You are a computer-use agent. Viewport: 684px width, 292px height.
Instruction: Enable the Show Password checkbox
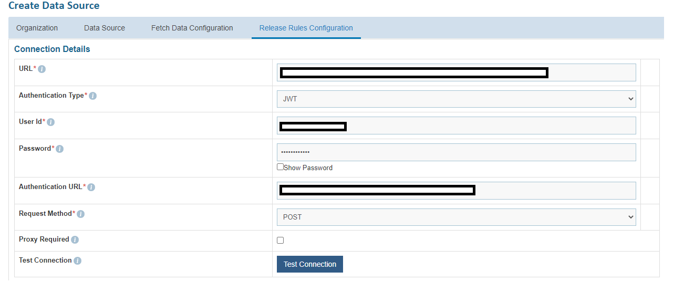281,167
